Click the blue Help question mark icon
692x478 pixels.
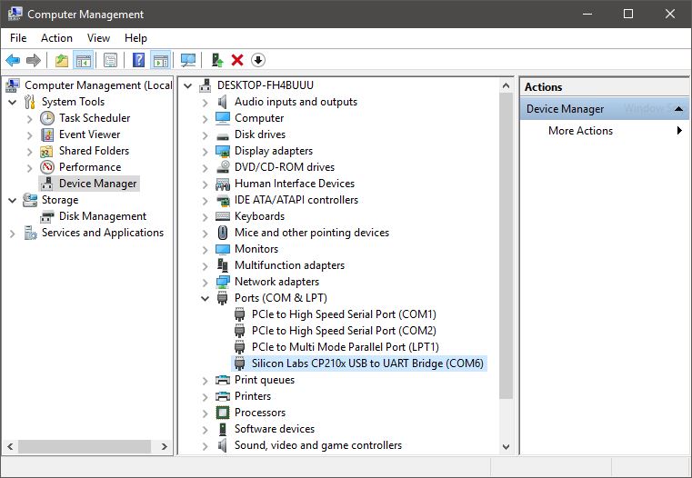pyautogui.click(x=138, y=60)
